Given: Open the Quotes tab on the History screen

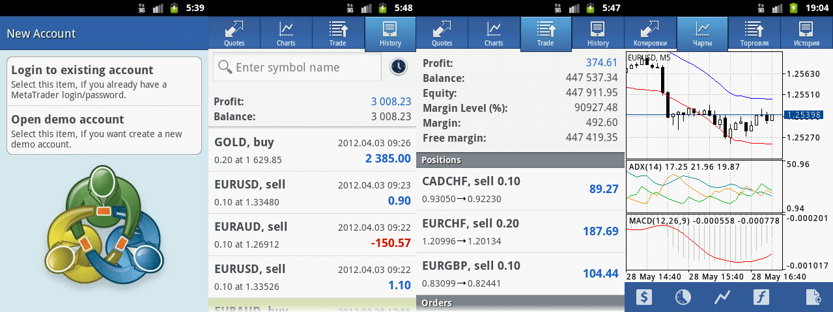Looking at the screenshot, I should pyautogui.click(x=234, y=33).
